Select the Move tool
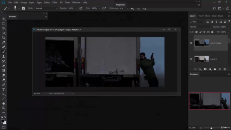231x130 pixels. tap(4, 19)
